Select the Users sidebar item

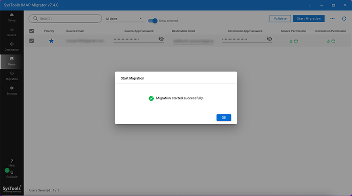click(12, 61)
